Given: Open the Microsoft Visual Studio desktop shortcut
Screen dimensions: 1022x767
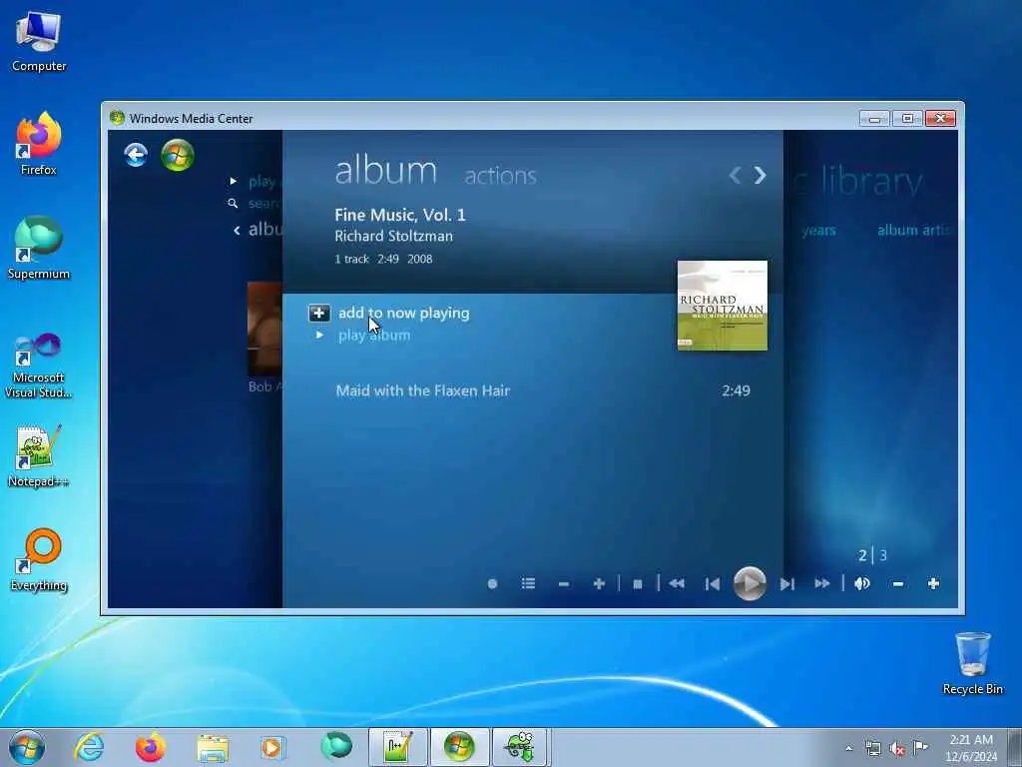Looking at the screenshot, I should pos(39,366).
